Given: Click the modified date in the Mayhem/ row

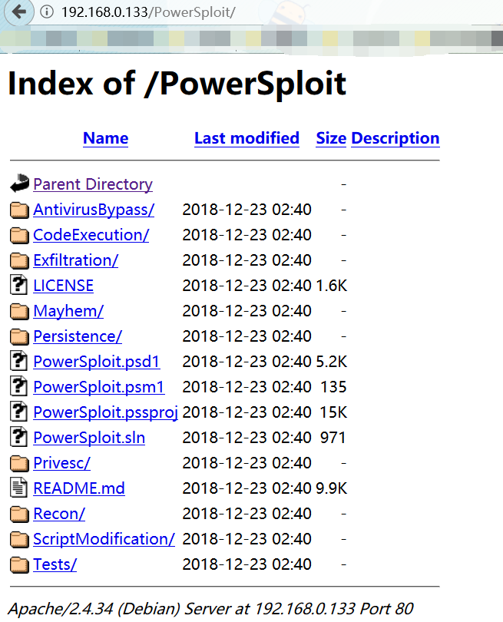Looking at the screenshot, I should point(247,312).
